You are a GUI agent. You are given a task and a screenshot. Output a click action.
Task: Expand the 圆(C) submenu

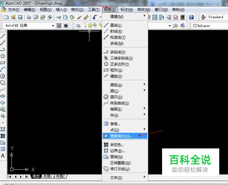[125, 91]
